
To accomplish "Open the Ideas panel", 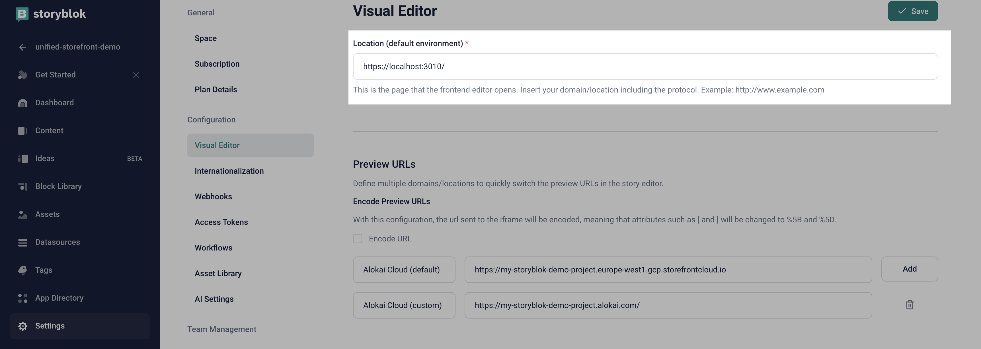I will tap(45, 158).
